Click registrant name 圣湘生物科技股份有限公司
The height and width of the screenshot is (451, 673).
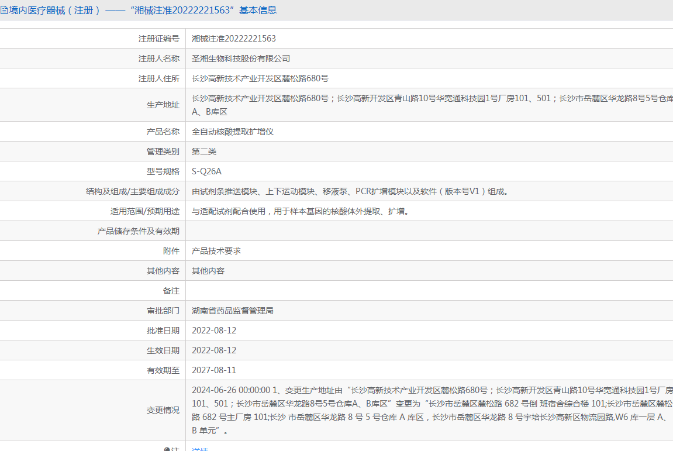coord(241,58)
